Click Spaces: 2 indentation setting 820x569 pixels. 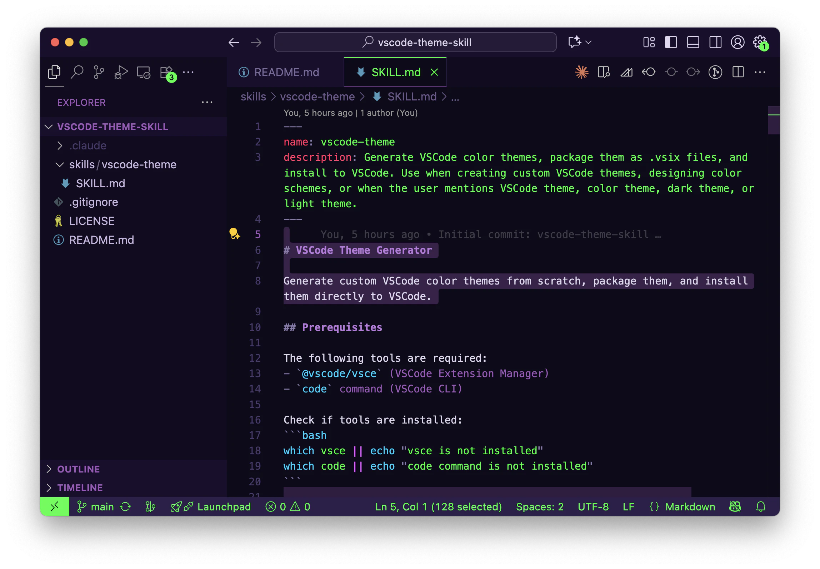pos(540,506)
